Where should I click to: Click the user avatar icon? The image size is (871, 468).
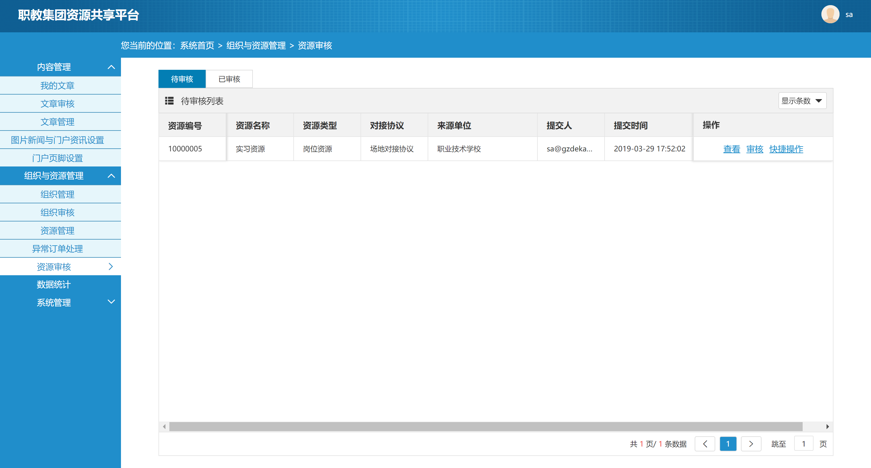[x=830, y=15]
